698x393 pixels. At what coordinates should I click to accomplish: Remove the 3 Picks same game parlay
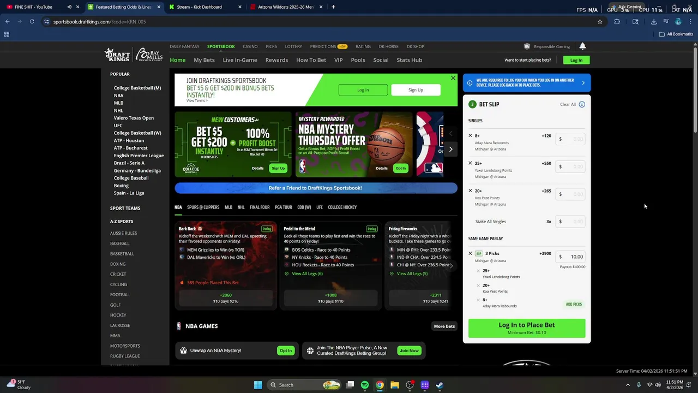pyautogui.click(x=470, y=253)
